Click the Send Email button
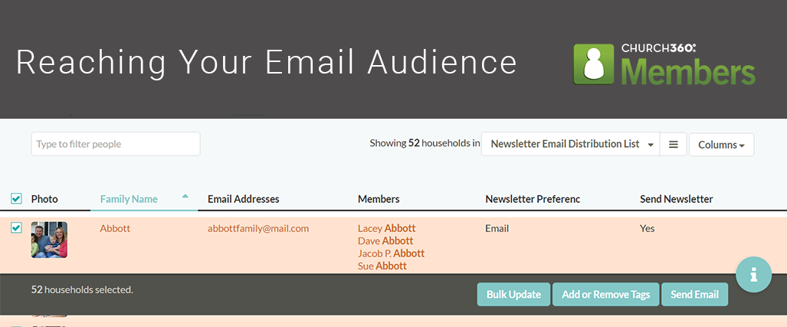The image size is (787, 327). [694, 294]
